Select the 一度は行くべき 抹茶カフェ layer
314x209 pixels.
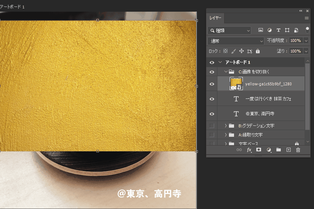point(261,99)
